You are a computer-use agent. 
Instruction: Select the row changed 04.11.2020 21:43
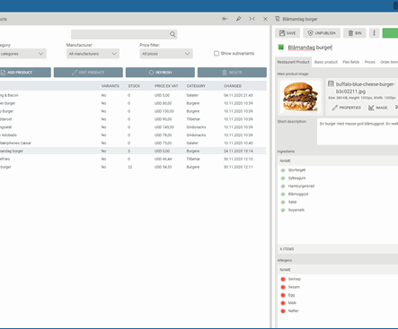133,95
